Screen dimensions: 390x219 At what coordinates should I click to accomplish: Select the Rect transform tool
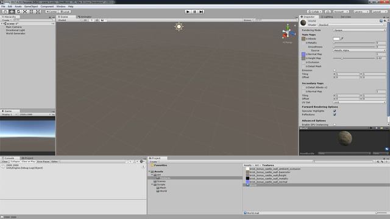[31, 12]
